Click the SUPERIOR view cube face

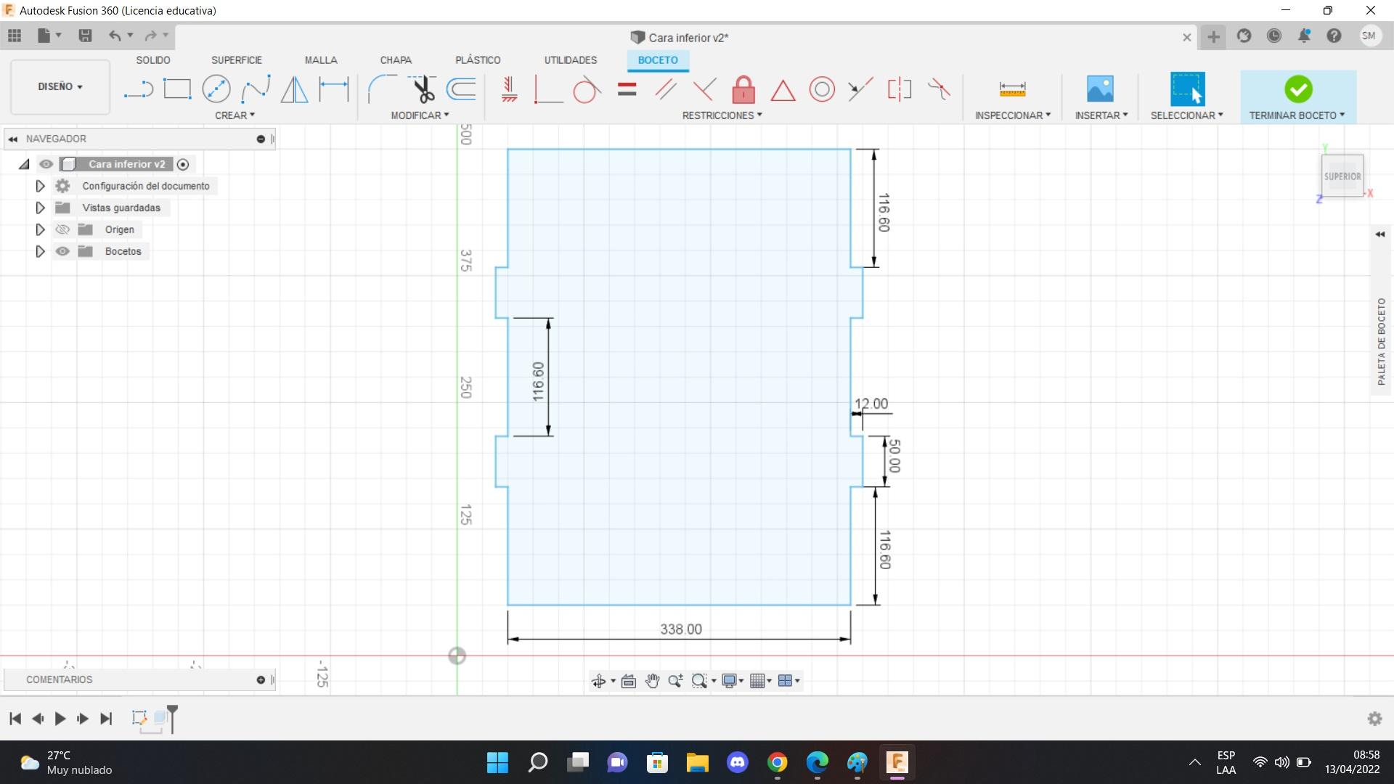coord(1342,176)
